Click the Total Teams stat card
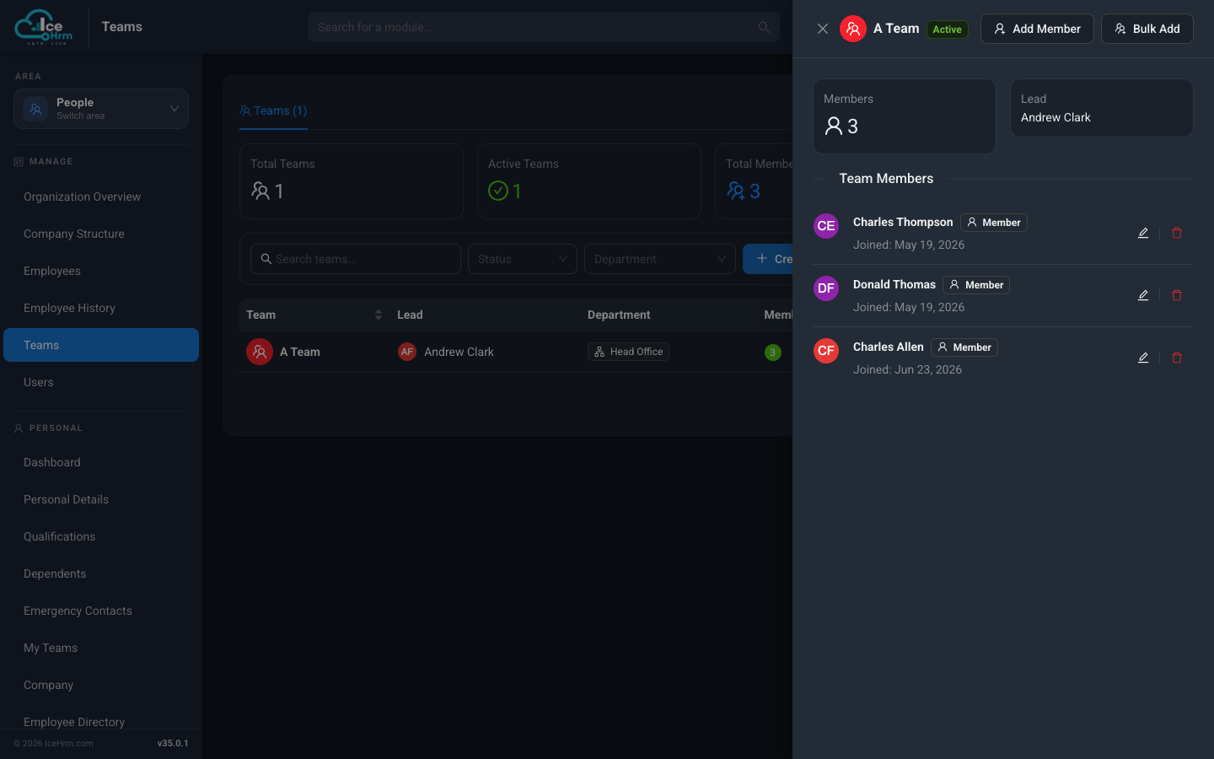The height and width of the screenshot is (759, 1214). point(352,181)
